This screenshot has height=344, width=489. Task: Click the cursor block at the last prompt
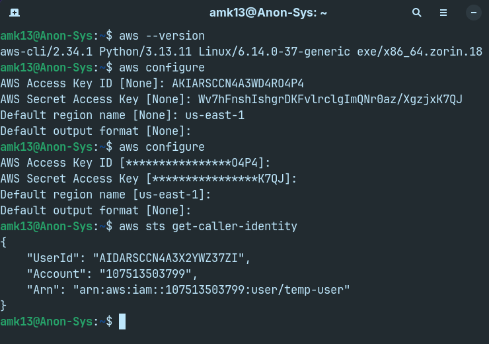pyautogui.click(x=122, y=322)
